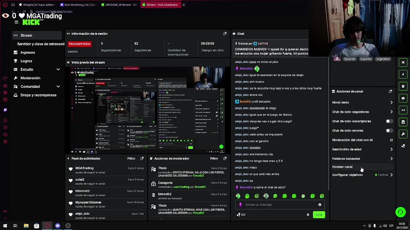
Task: Open the emoji picker in message box
Action: pyautogui.click(x=320, y=205)
